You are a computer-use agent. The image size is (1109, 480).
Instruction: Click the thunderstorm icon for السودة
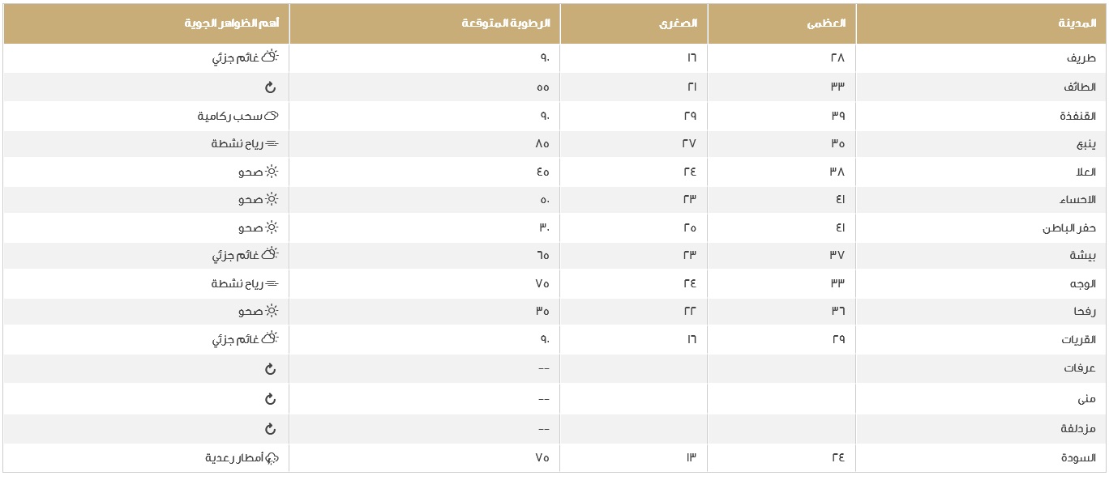point(272,458)
